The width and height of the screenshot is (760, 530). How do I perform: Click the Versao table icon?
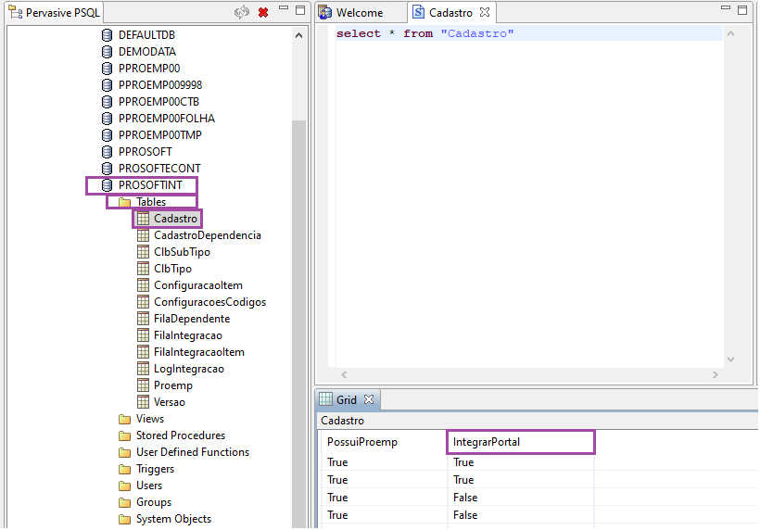click(143, 402)
